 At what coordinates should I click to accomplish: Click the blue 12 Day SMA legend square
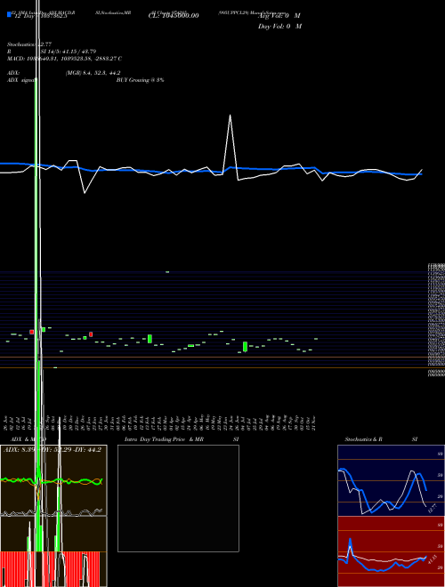point(9,15)
